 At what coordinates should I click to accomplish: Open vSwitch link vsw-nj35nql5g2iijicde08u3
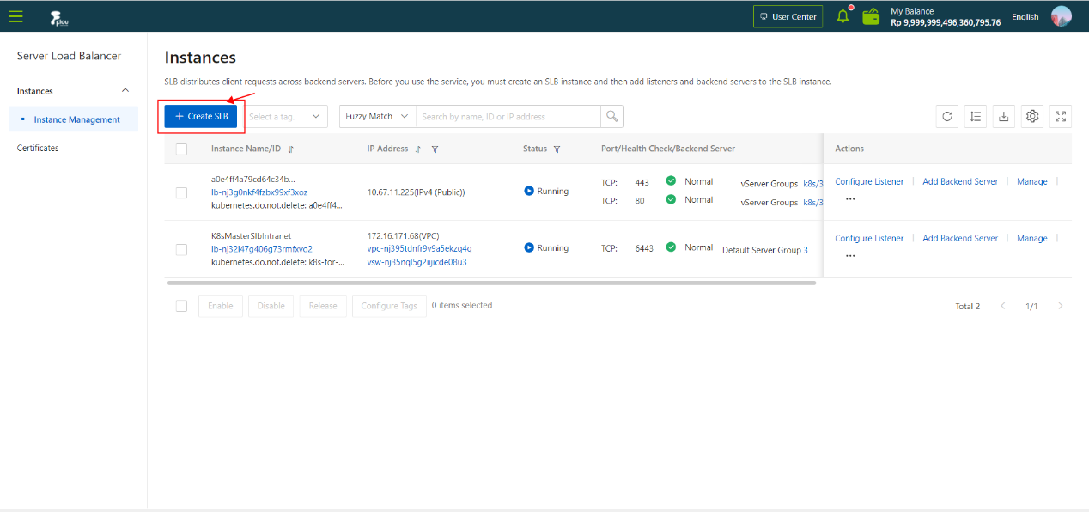click(417, 262)
